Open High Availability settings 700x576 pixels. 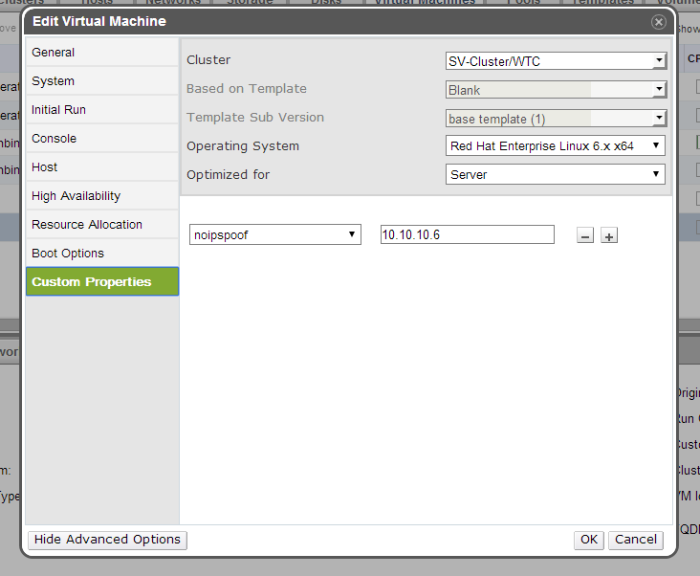tap(102, 196)
